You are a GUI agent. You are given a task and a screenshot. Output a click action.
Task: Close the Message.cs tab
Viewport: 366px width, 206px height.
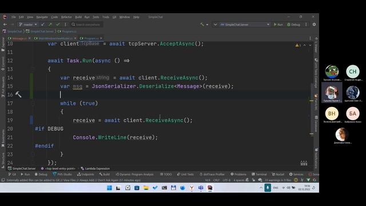tap(29, 38)
